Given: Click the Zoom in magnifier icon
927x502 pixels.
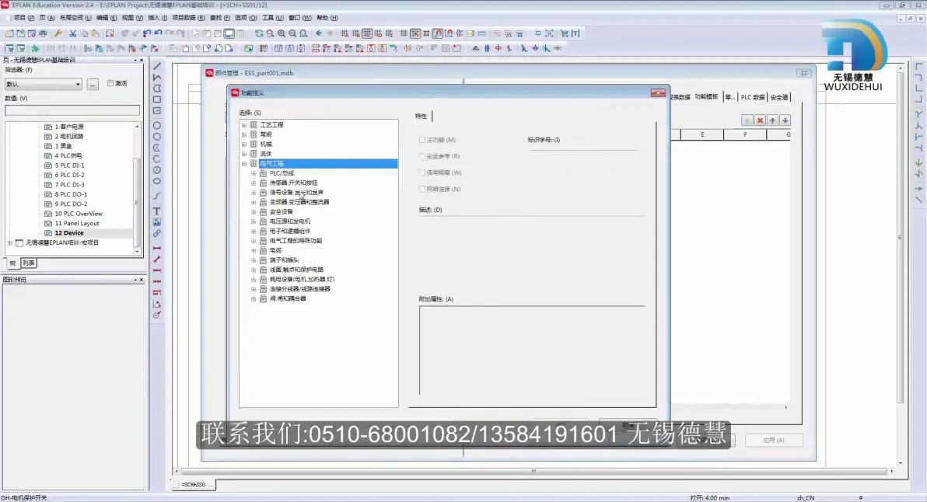Looking at the screenshot, I should pos(282,33).
